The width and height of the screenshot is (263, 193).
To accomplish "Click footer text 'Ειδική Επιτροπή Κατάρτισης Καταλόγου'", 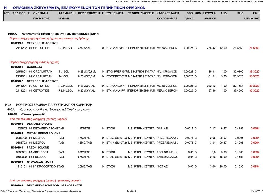I will click(22, 191).
